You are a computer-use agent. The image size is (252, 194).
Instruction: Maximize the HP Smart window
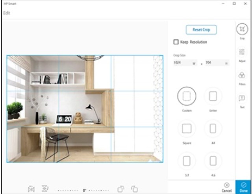tap(234, 4)
